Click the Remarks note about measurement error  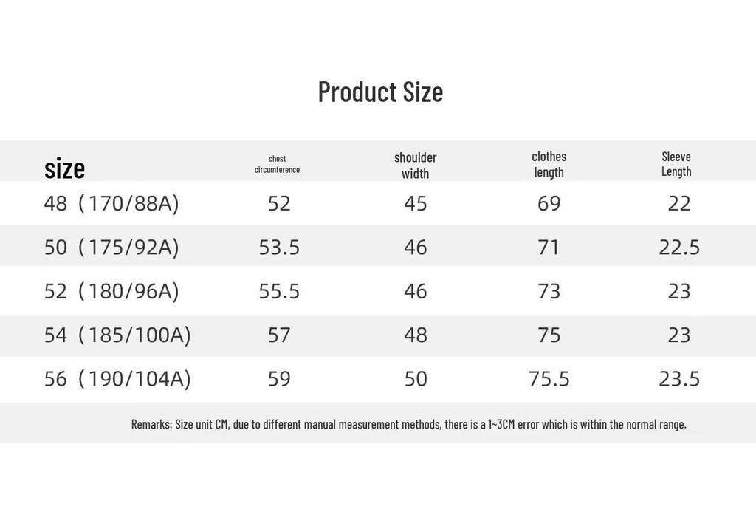point(409,424)
